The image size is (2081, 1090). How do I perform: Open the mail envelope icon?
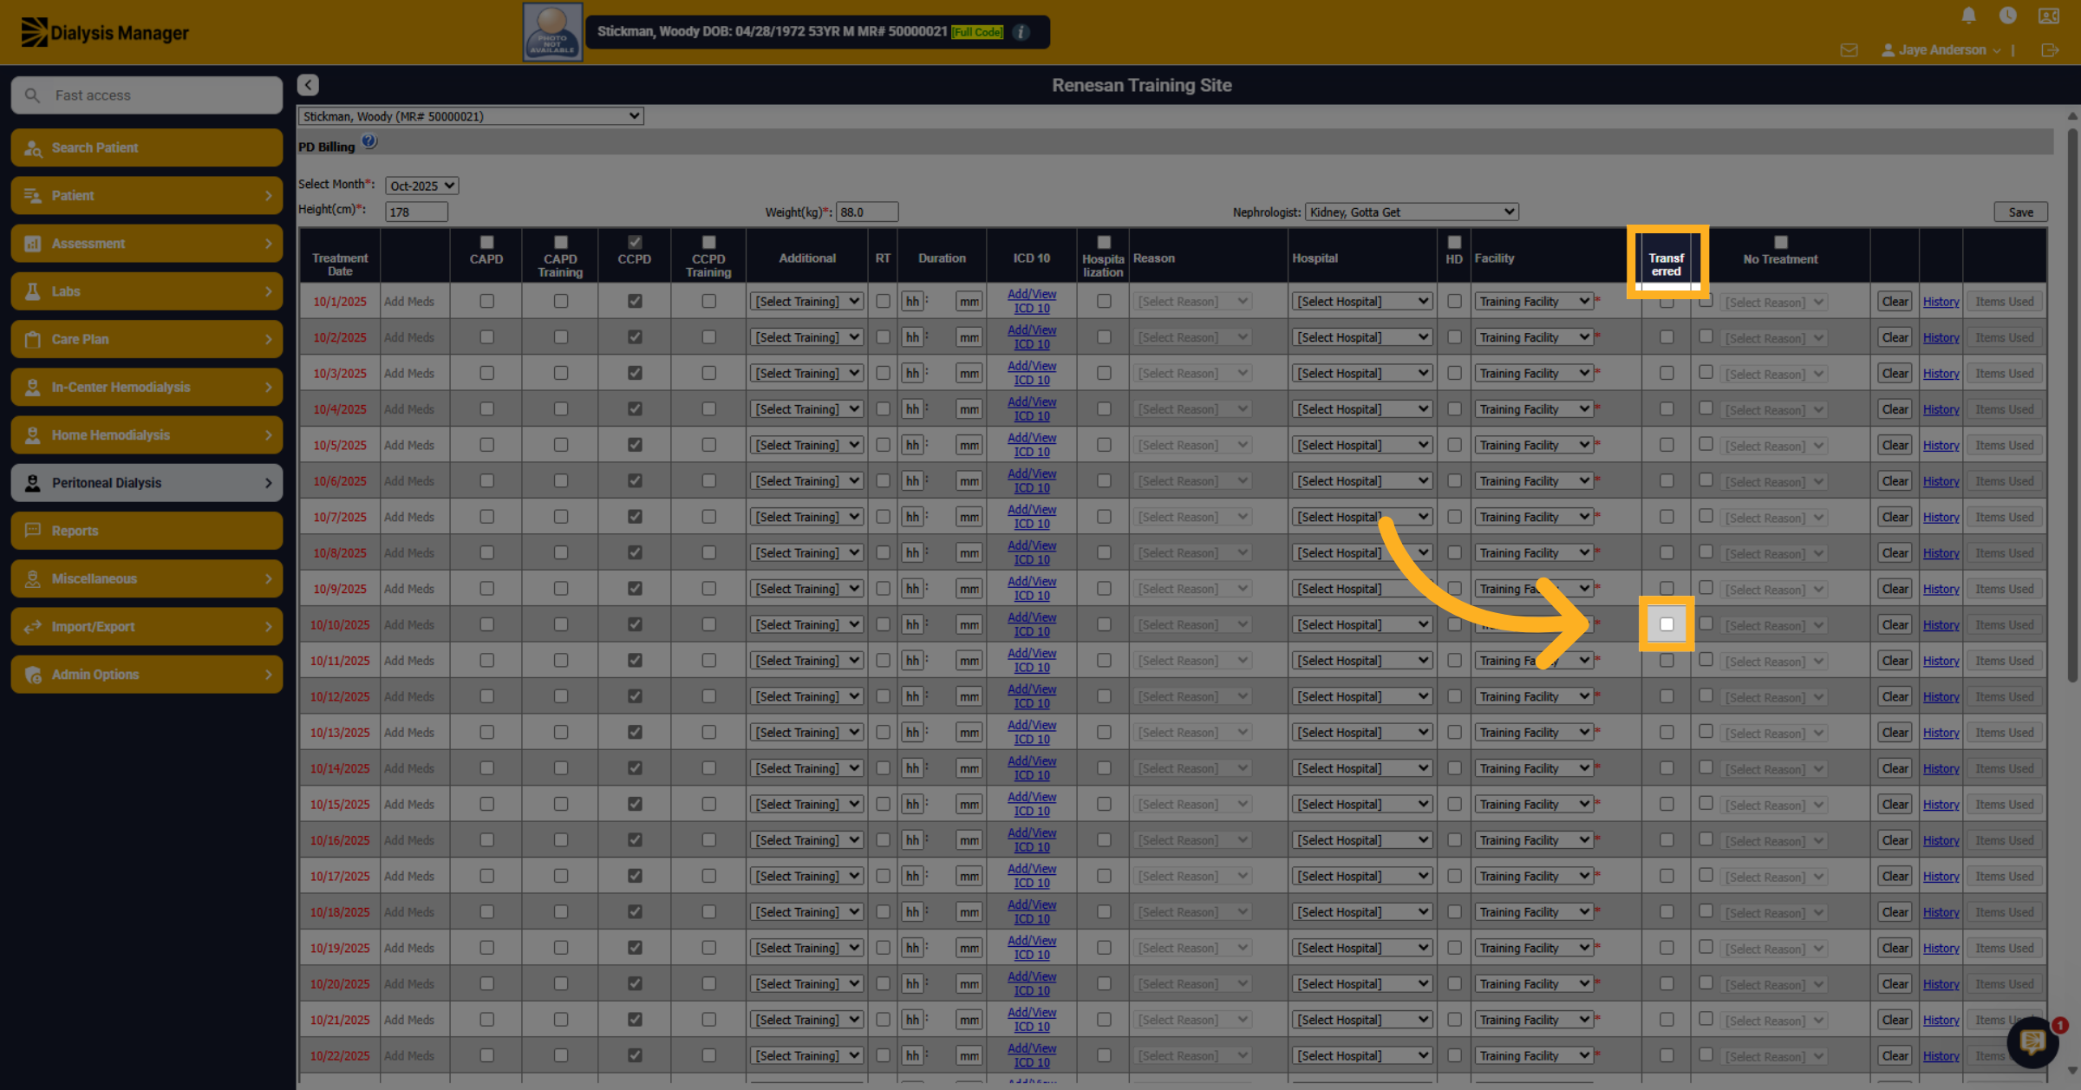click(x=1849, y=50)
